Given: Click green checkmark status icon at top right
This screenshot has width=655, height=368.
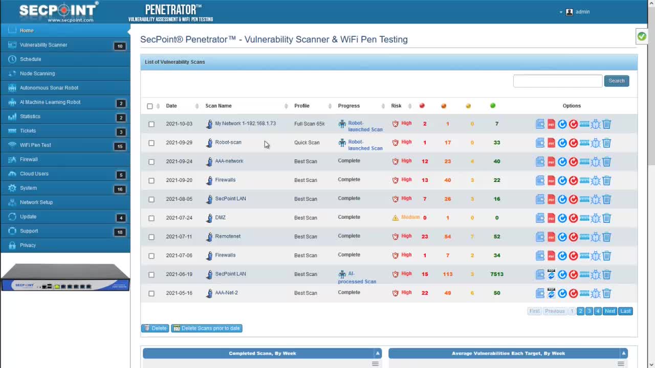Looking at the screenshot, I should 642,36.
